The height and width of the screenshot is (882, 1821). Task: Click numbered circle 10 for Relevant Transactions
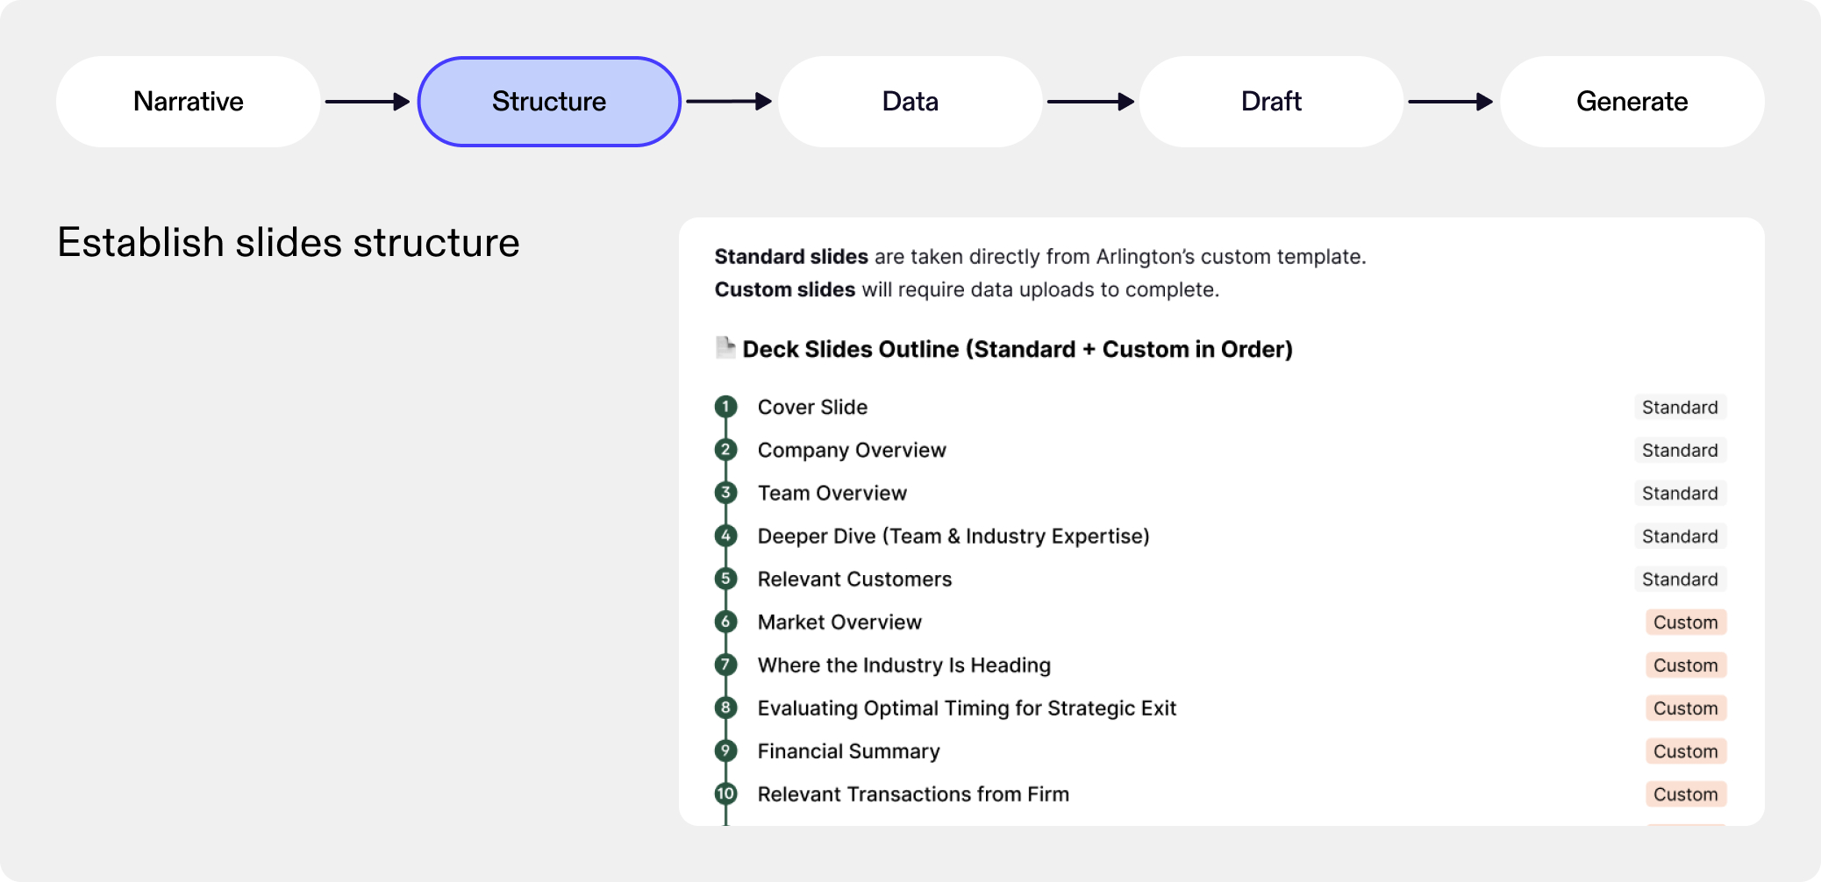point(725,793)
